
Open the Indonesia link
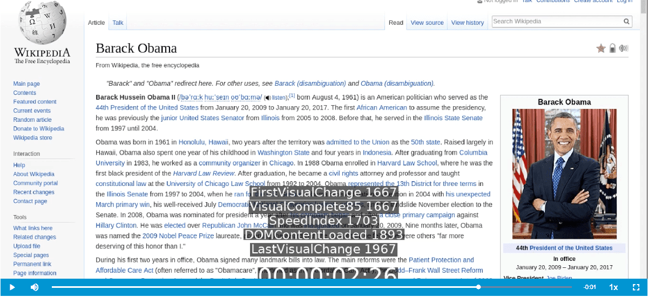point(377,153)
